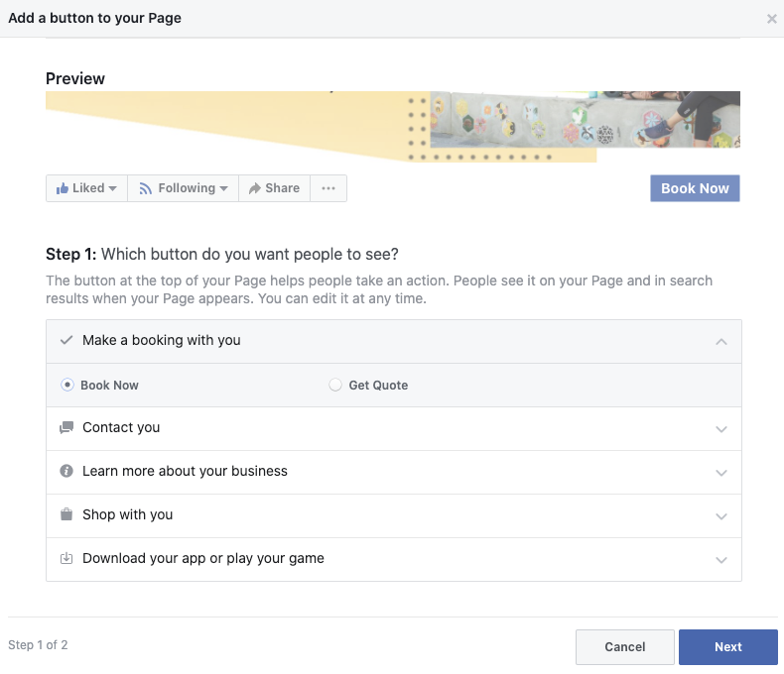Click the checkmark icon beside Make a booking
The height and width of the screenshot is (674, 784).
[66, 341]
